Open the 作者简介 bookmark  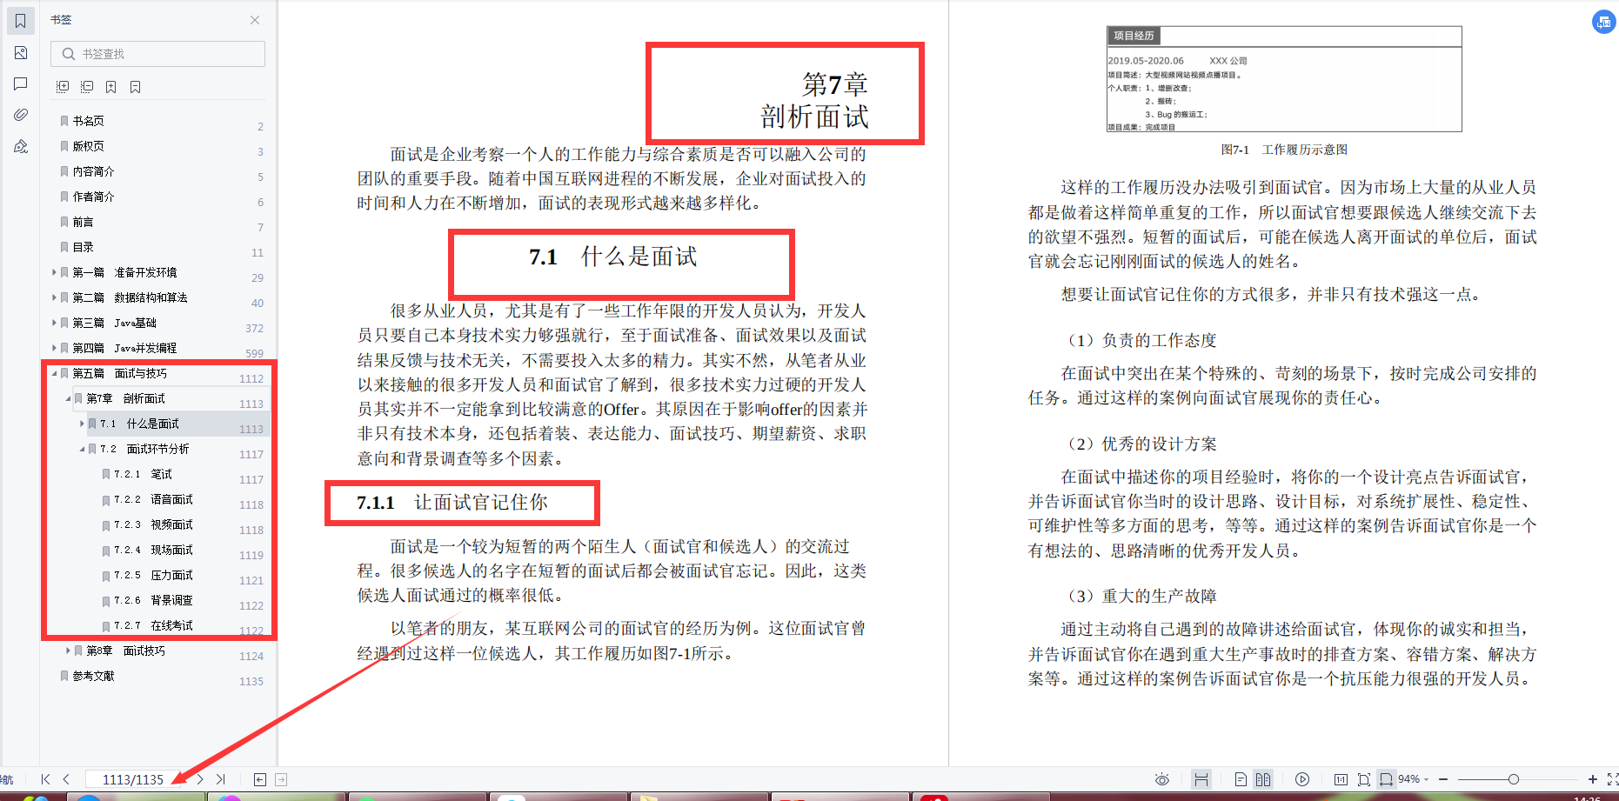pos(93,197)
